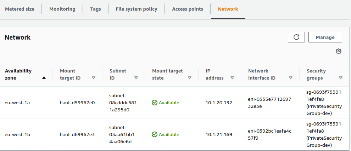
Task: Click the Network tab
Action: point(228,9)
